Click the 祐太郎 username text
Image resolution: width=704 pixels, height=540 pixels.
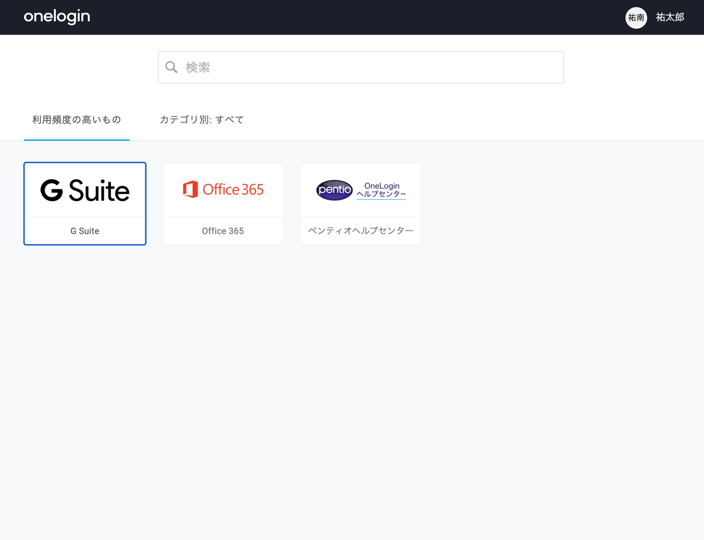669,18
